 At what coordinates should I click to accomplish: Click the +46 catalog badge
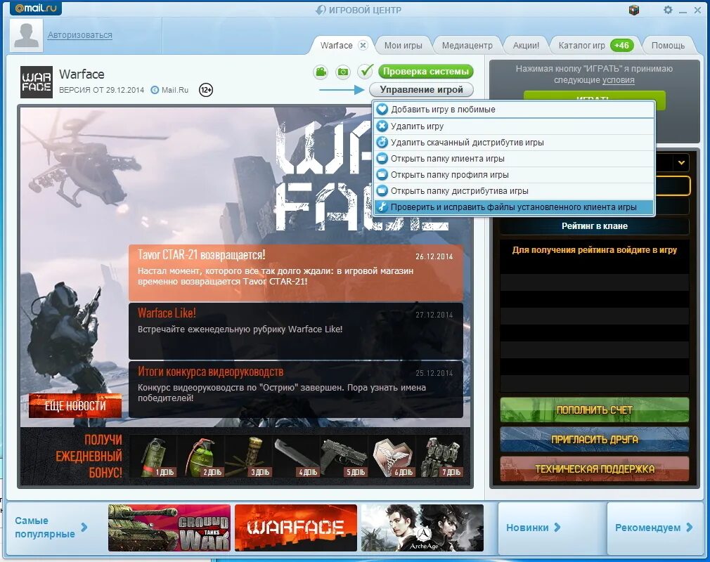point(621,45)
